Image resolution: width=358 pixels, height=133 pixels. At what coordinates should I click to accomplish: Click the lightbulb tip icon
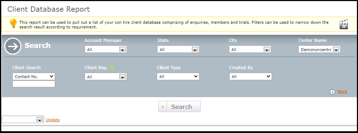click(x=13, y=23)
